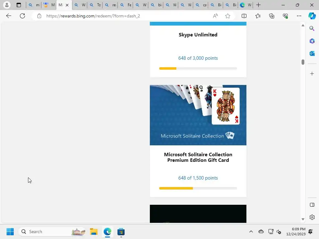319x239 pixels.
Task: Switch to the 'bi' search tab
Action: [156, 5]
